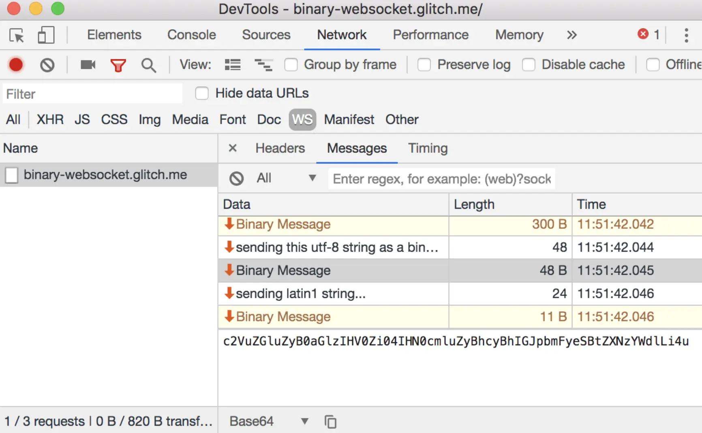Image resolution: width=702 pixels, height=433 pixels.
Task: Filter requests by Manifest
Action: click(x=349, y=120)
